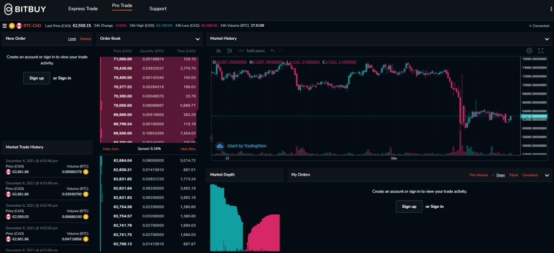Viewport: 554px width, 253px height.
Task: Click the Bitbuy logo
Action: coord(25,9)
